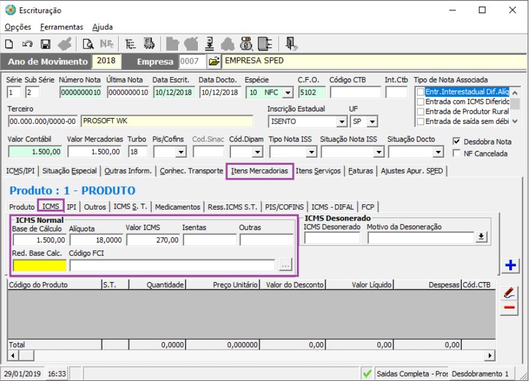Viewport: 529px width, 381px height.
Task: Expand the Inscrição Estadual dropdown
Action: [341, 122]
